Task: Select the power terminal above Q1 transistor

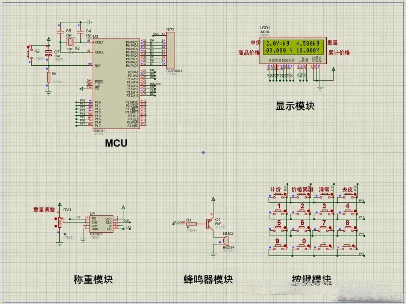Action: pos(213,199)
